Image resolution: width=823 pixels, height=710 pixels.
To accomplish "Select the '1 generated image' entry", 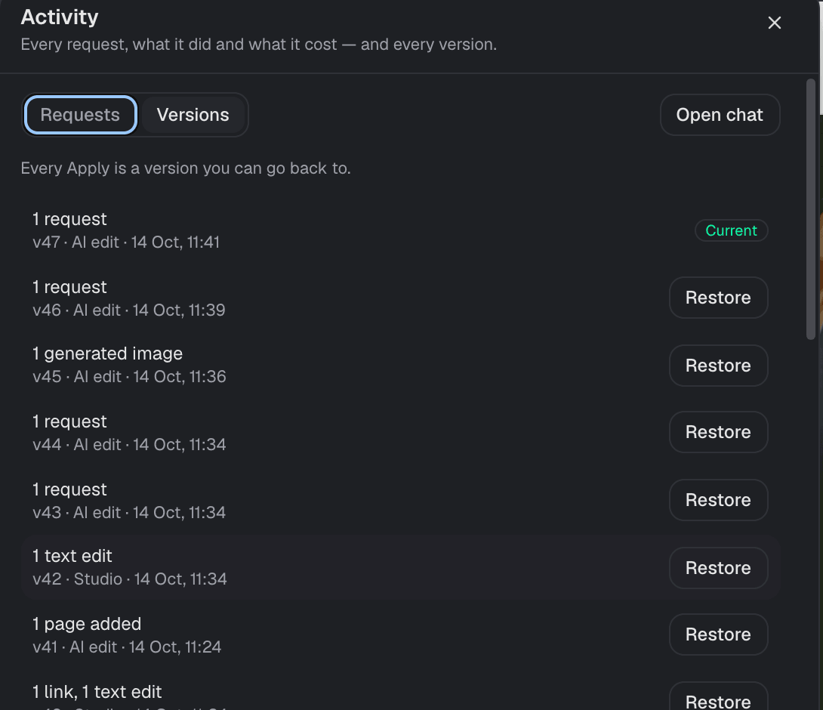I will click(400, 365).
